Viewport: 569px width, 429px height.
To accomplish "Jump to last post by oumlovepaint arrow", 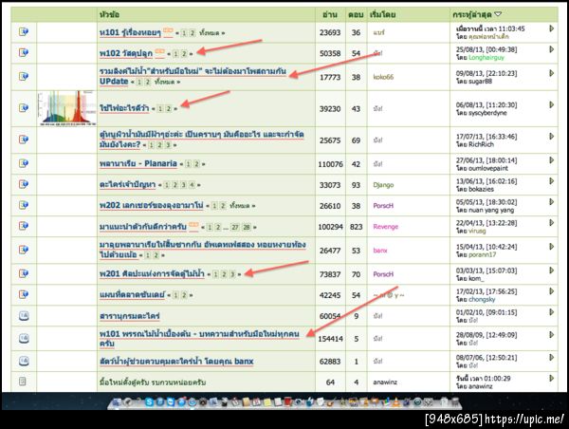I will tap(552, 159).
